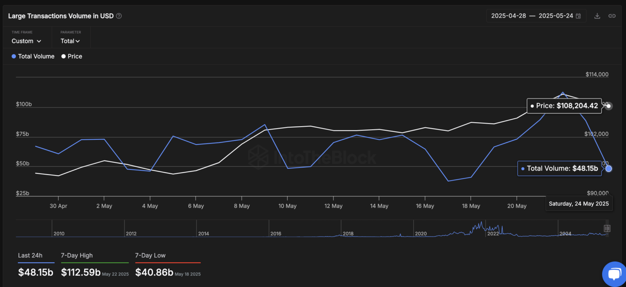Click the $100b y-axis label
Viewport: 626px width, 287px height.
tap(24, 104)
